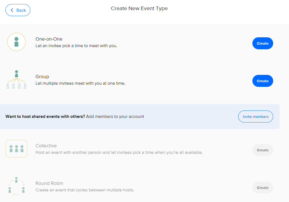
Task: Select the One-on-One title text
Action: point(49,39)
